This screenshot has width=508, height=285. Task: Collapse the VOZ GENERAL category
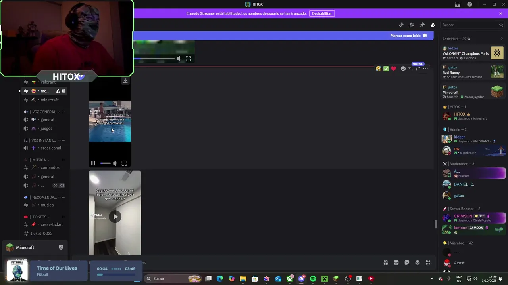tap(44, 112)
